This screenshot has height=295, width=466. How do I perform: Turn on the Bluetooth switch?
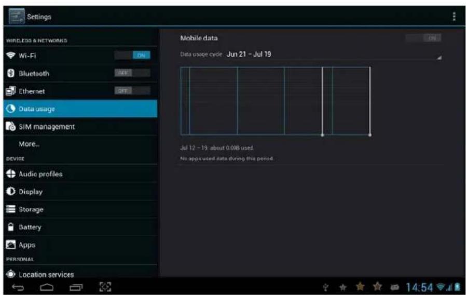click(132, 73)
